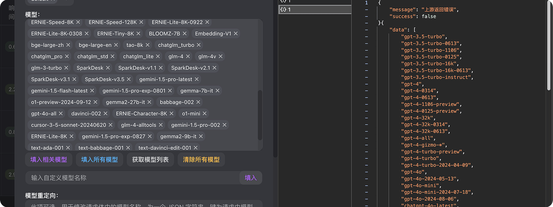Remove the glm-4 model tag
Screen dimensions: 553x207
click(188, 57)
